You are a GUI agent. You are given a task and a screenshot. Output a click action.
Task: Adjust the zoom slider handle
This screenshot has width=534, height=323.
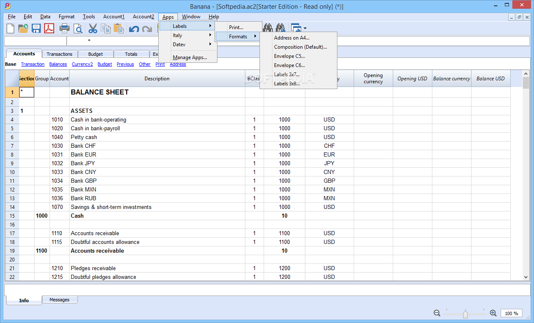point(465,314)
